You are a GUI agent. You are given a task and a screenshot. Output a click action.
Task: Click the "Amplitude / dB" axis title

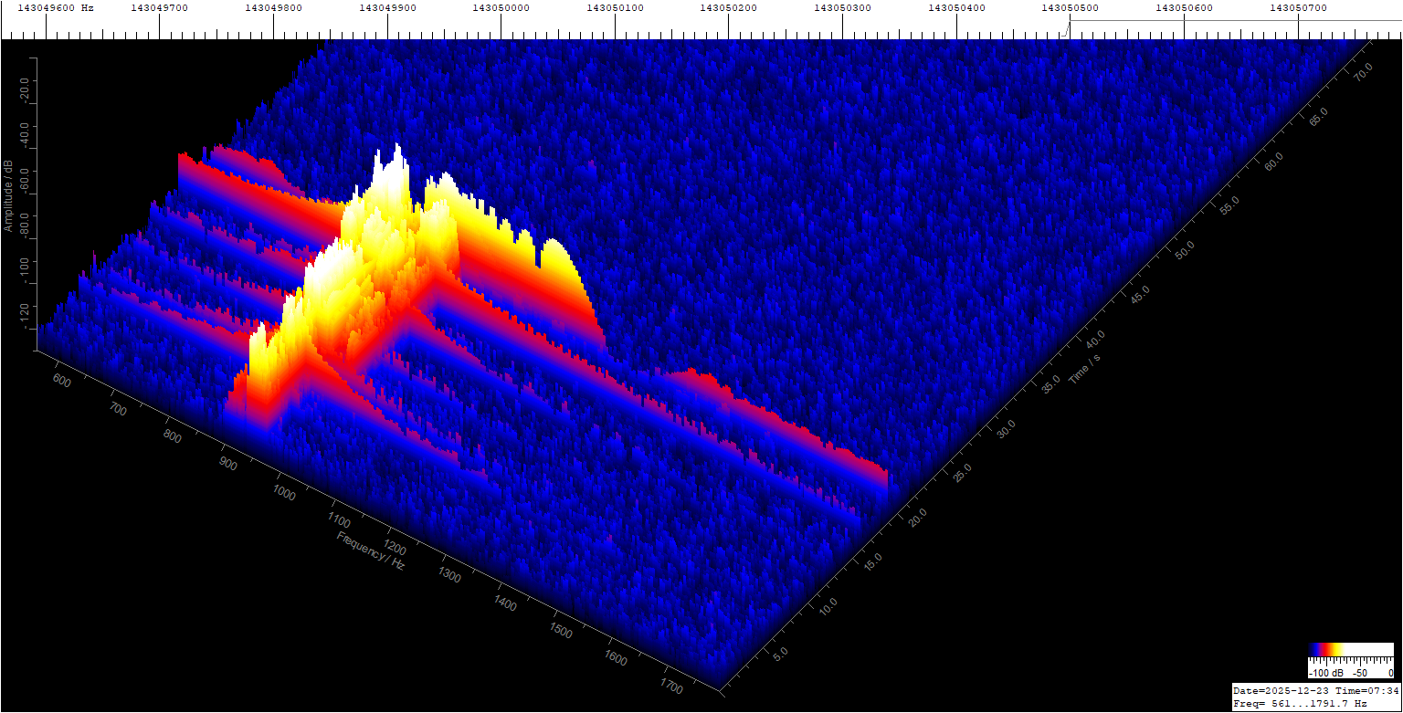(8, 195)
